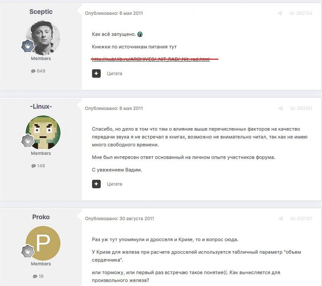
Task: Click Proko's letter P avatar
Action: (x=43, y=243)
